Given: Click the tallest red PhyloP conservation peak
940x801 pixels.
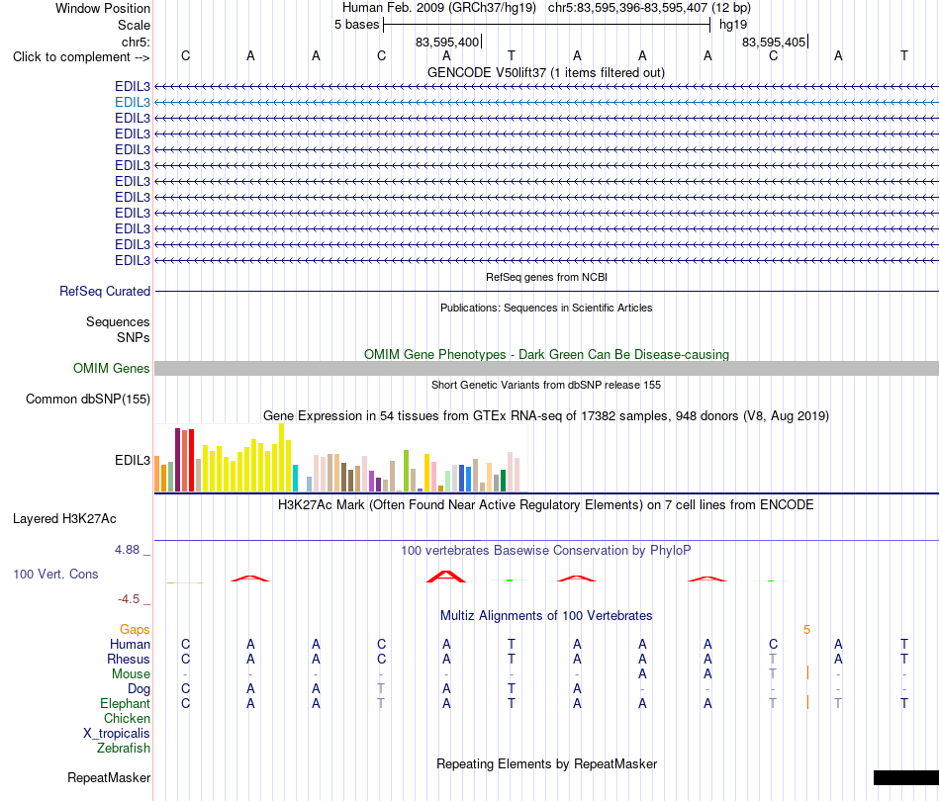Looking at the screenshot, I should 445,577.
